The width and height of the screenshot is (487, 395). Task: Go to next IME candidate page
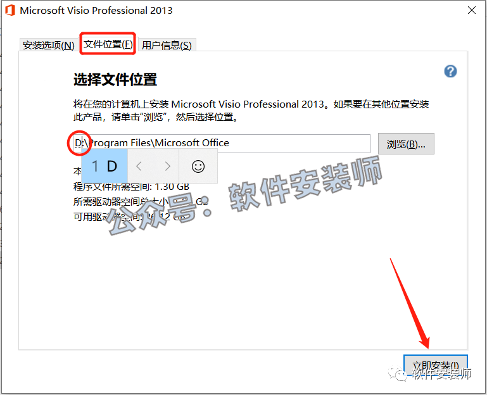(x=168, y=166)
